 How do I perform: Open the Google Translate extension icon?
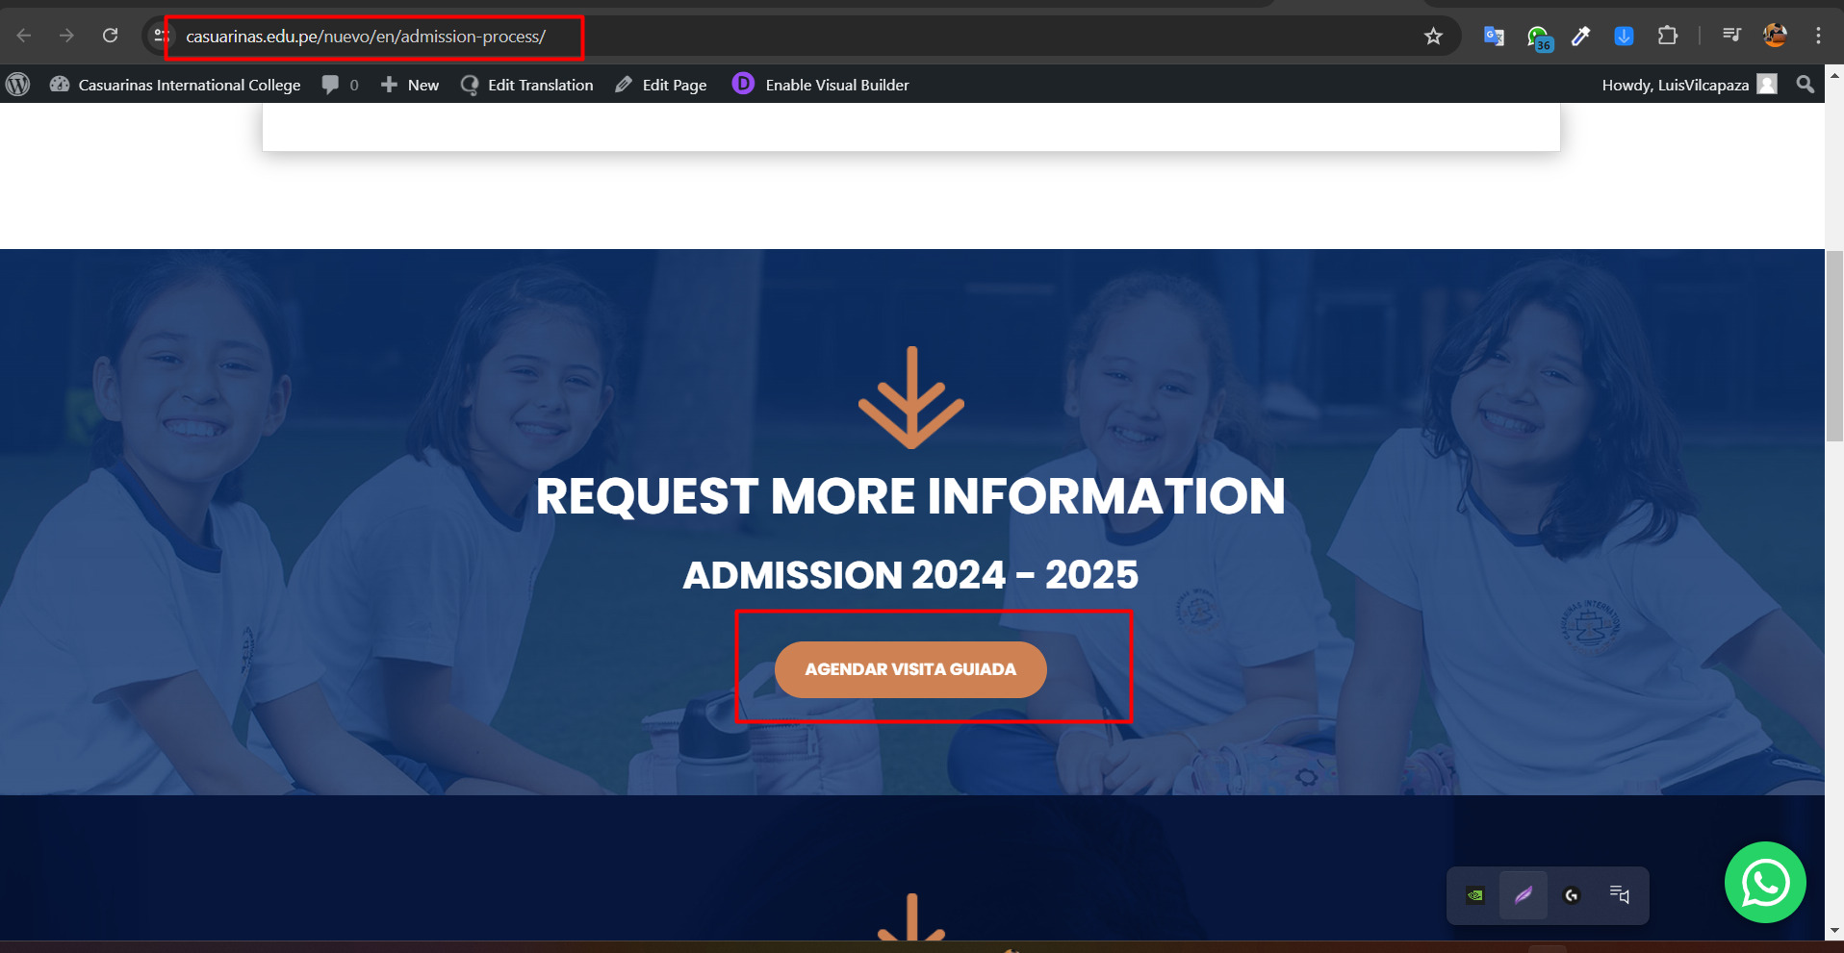click(x=1494, y=36)
